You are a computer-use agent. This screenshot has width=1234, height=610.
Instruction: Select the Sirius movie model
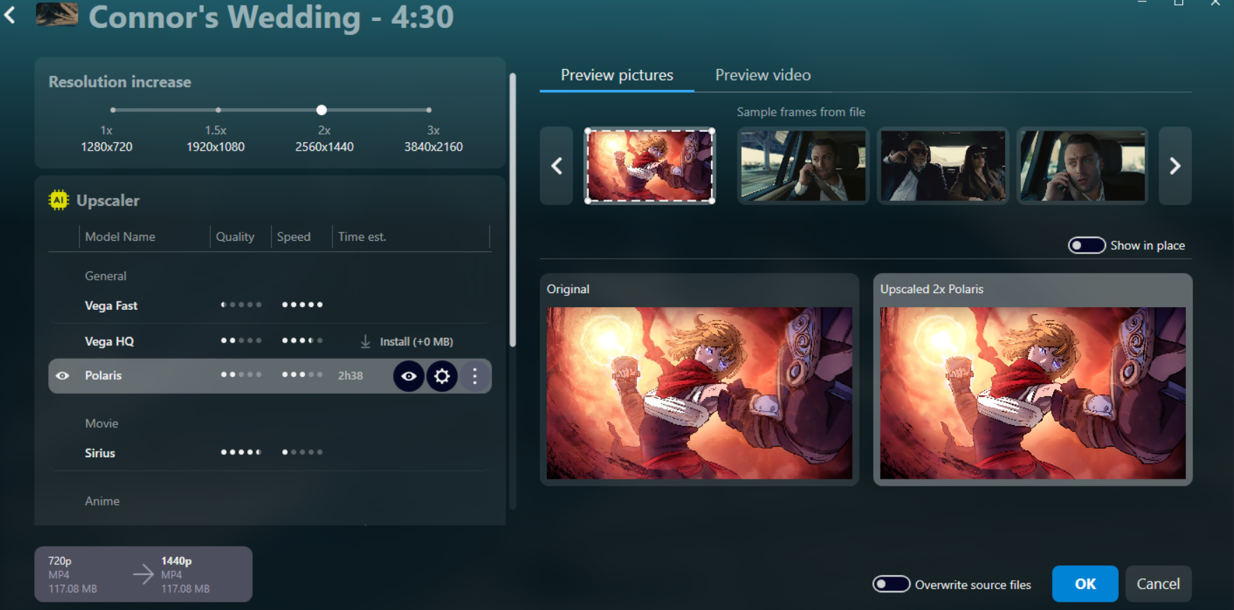pyautogui.click(x=270, y=453)
